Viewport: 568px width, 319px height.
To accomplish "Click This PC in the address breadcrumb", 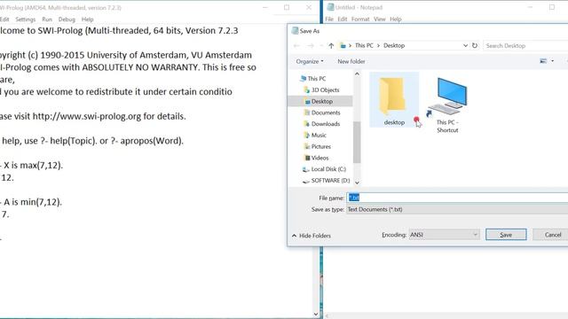I will (x=364, y=45).
